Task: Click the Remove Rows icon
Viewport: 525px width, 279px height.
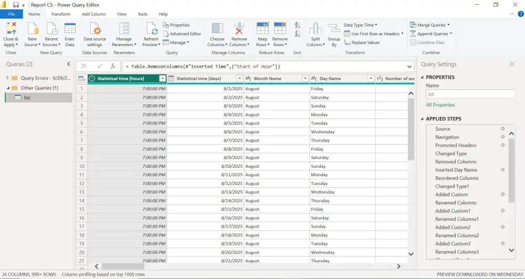Action: click(x=280, y=28)
